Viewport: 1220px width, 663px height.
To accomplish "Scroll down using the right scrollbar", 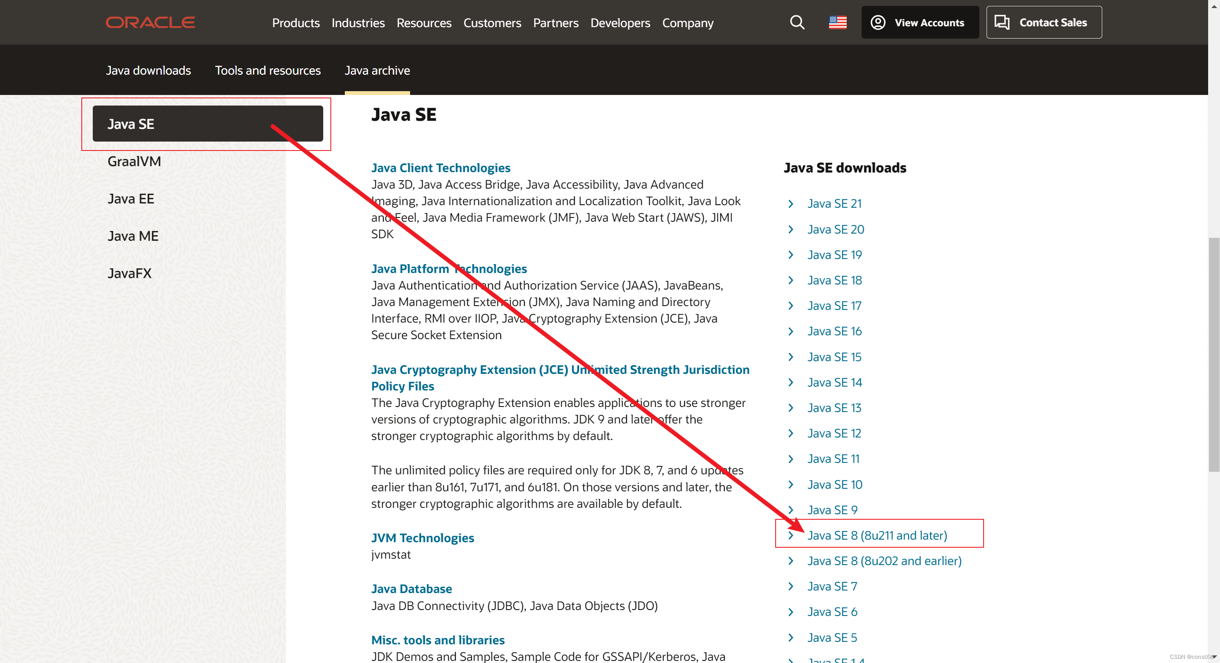I will point(1214,659).
